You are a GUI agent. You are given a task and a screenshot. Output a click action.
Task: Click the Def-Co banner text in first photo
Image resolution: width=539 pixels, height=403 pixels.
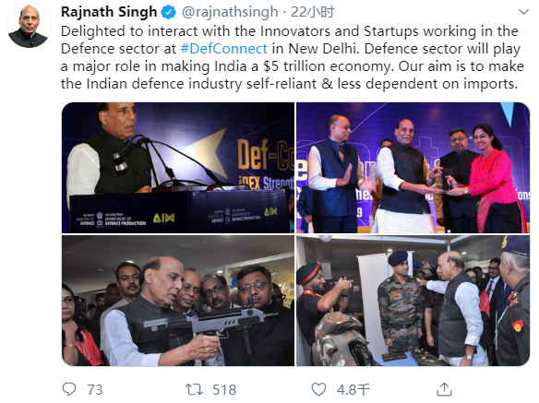(266, 155)
